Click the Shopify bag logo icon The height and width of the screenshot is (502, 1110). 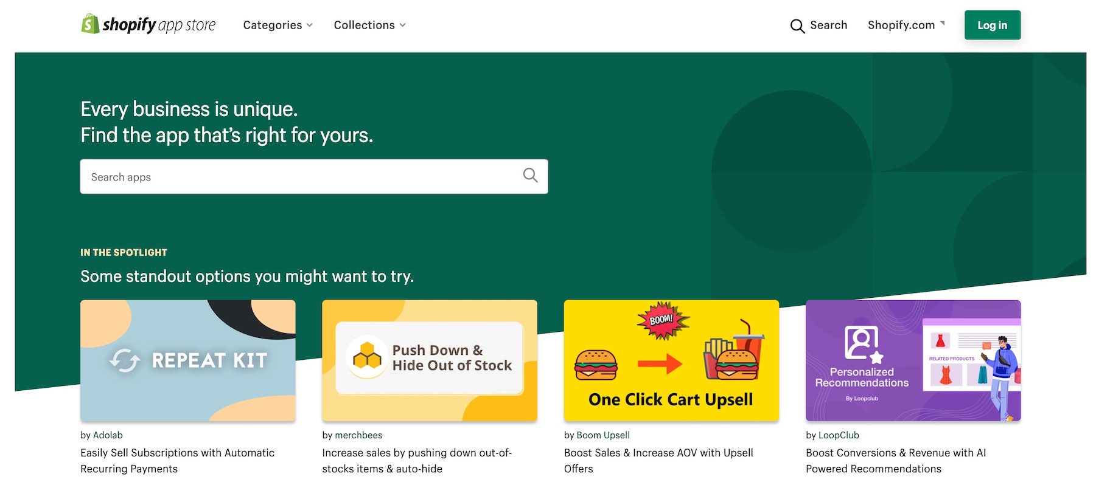pyautogui.click(x=90, y=24)
